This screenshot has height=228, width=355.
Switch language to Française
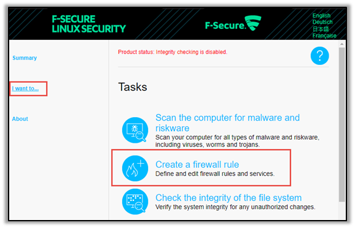click(x=324, y=36)
